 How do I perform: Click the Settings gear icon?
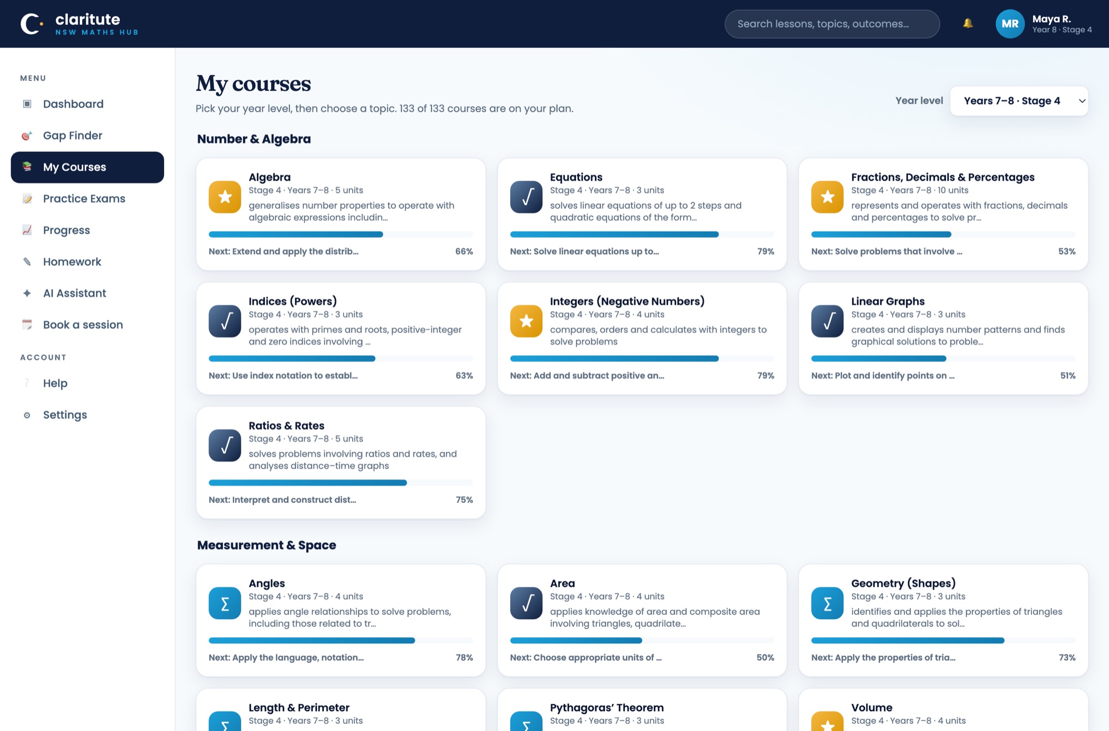[27, 415]
